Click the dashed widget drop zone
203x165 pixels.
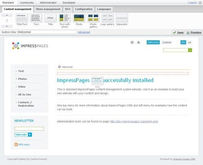pyautogui.click(x=123, y=73)
